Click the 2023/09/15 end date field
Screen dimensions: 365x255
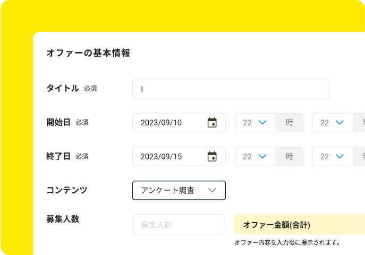[167, 157]
